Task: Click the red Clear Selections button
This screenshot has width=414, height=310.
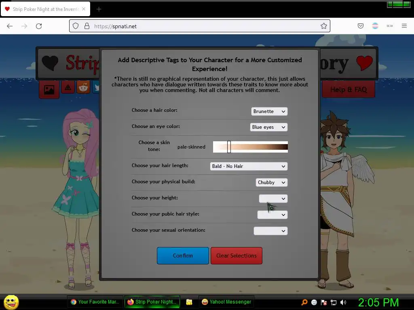Action: click(236, 256)
